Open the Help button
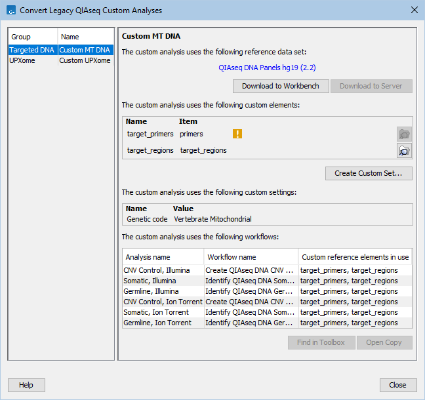This screenshot has height=400, width=425. point(26,385)
